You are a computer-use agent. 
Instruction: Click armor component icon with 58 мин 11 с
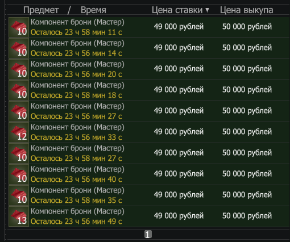coord(19,27)
